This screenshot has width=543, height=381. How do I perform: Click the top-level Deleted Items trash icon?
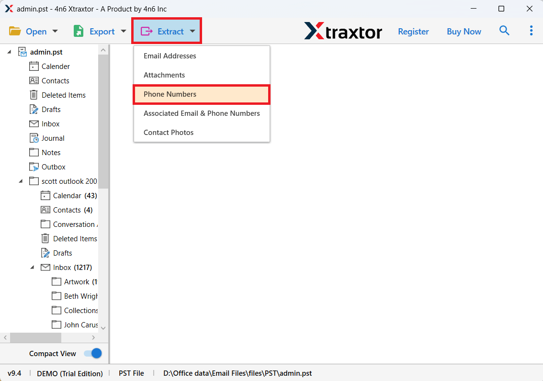tap(34, 95)
